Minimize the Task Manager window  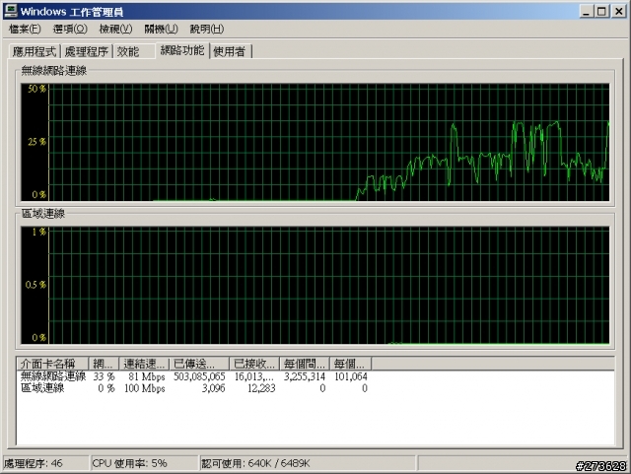(587, 11)
